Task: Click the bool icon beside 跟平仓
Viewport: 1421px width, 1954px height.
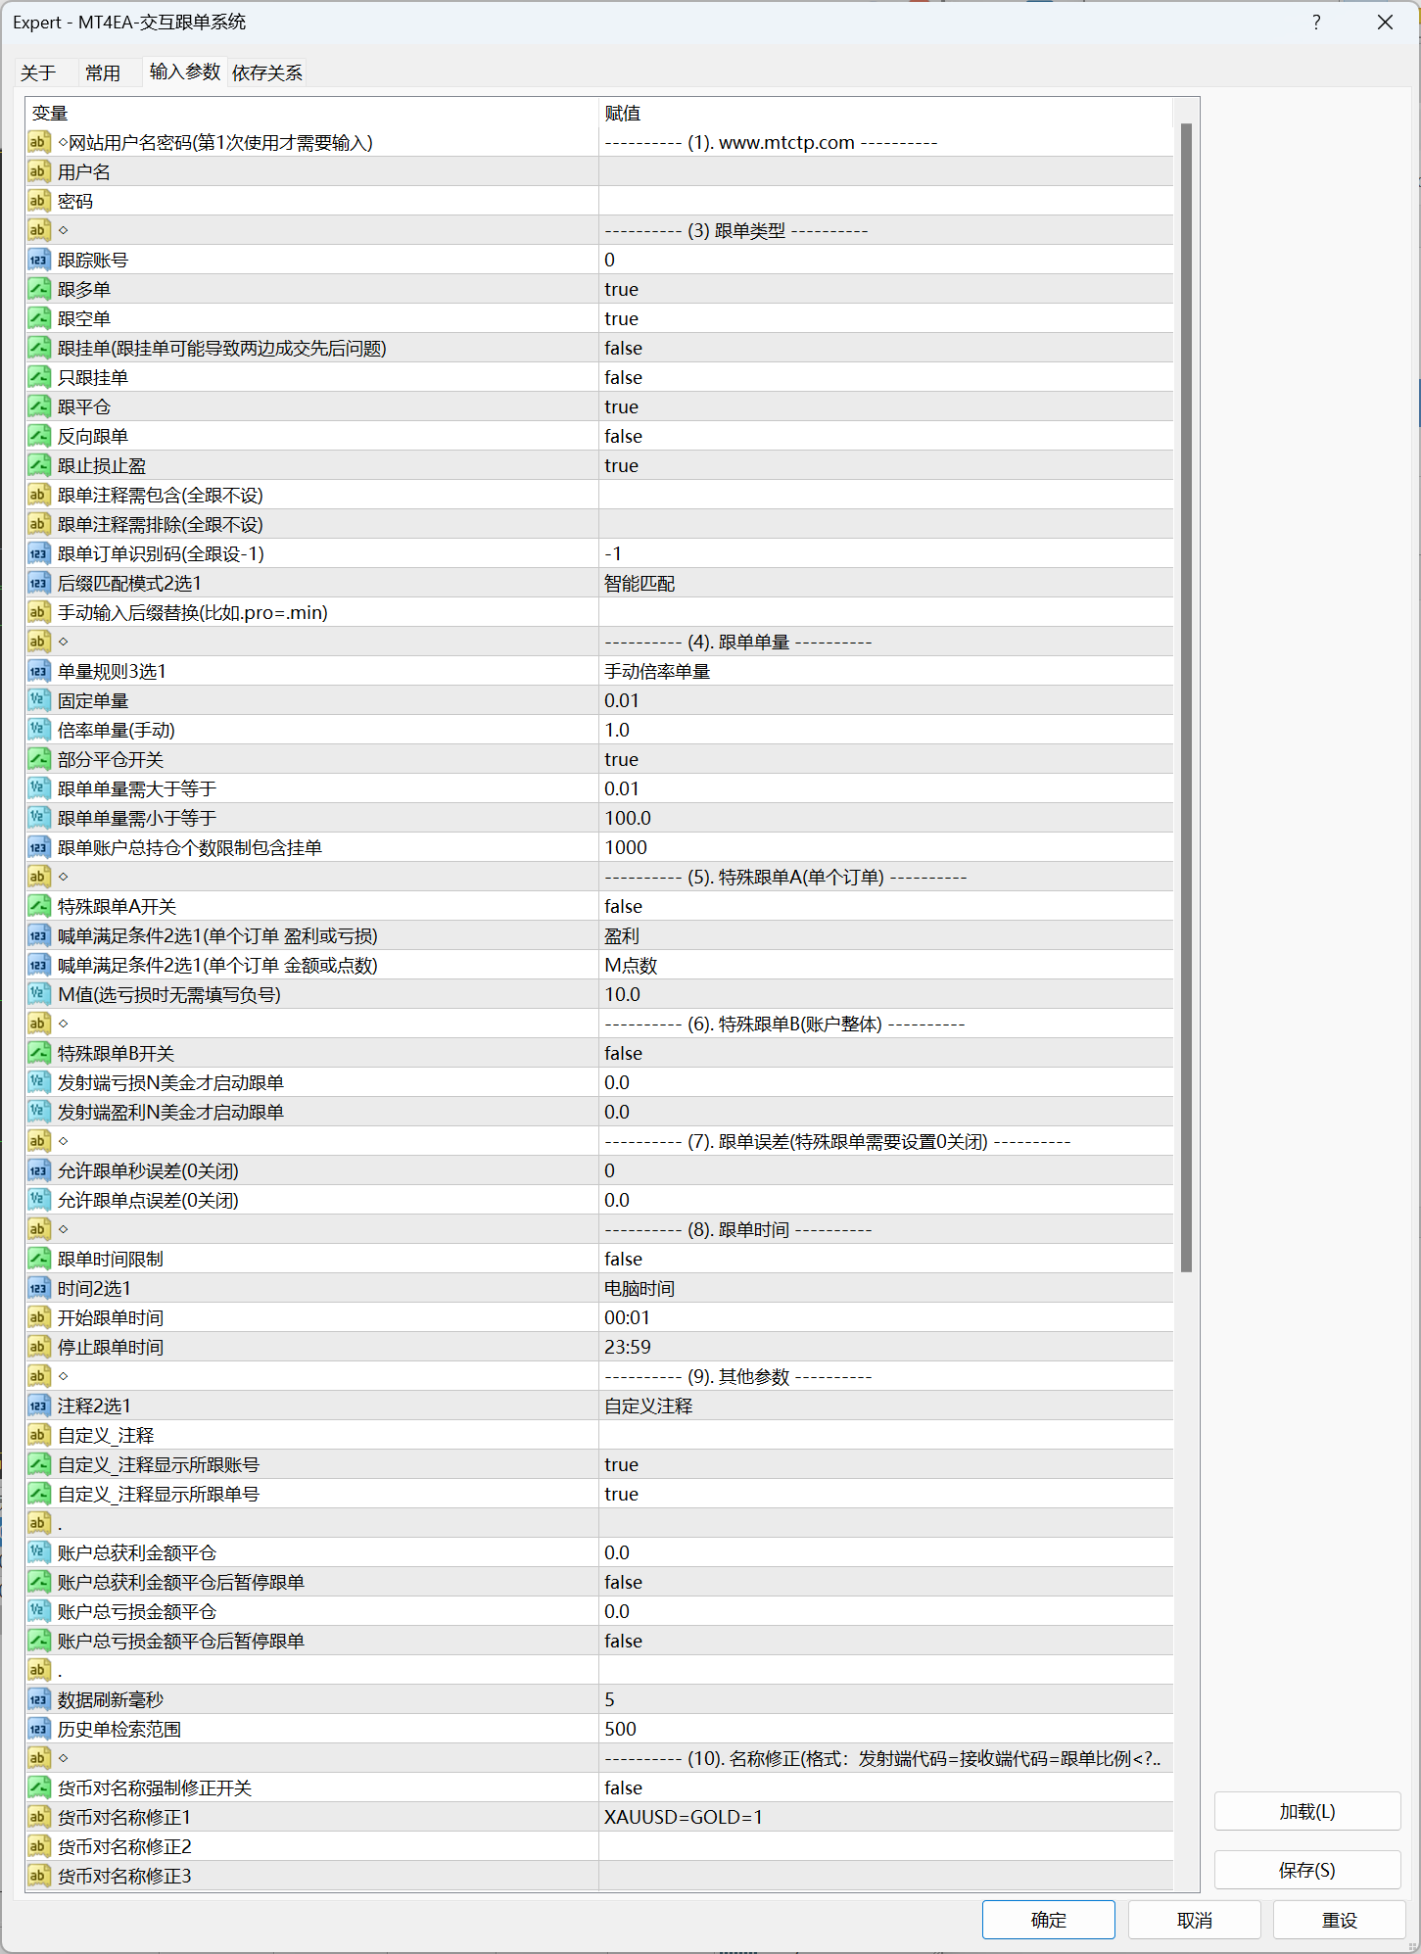Action: pyautogui.click(x=38, y=406)
